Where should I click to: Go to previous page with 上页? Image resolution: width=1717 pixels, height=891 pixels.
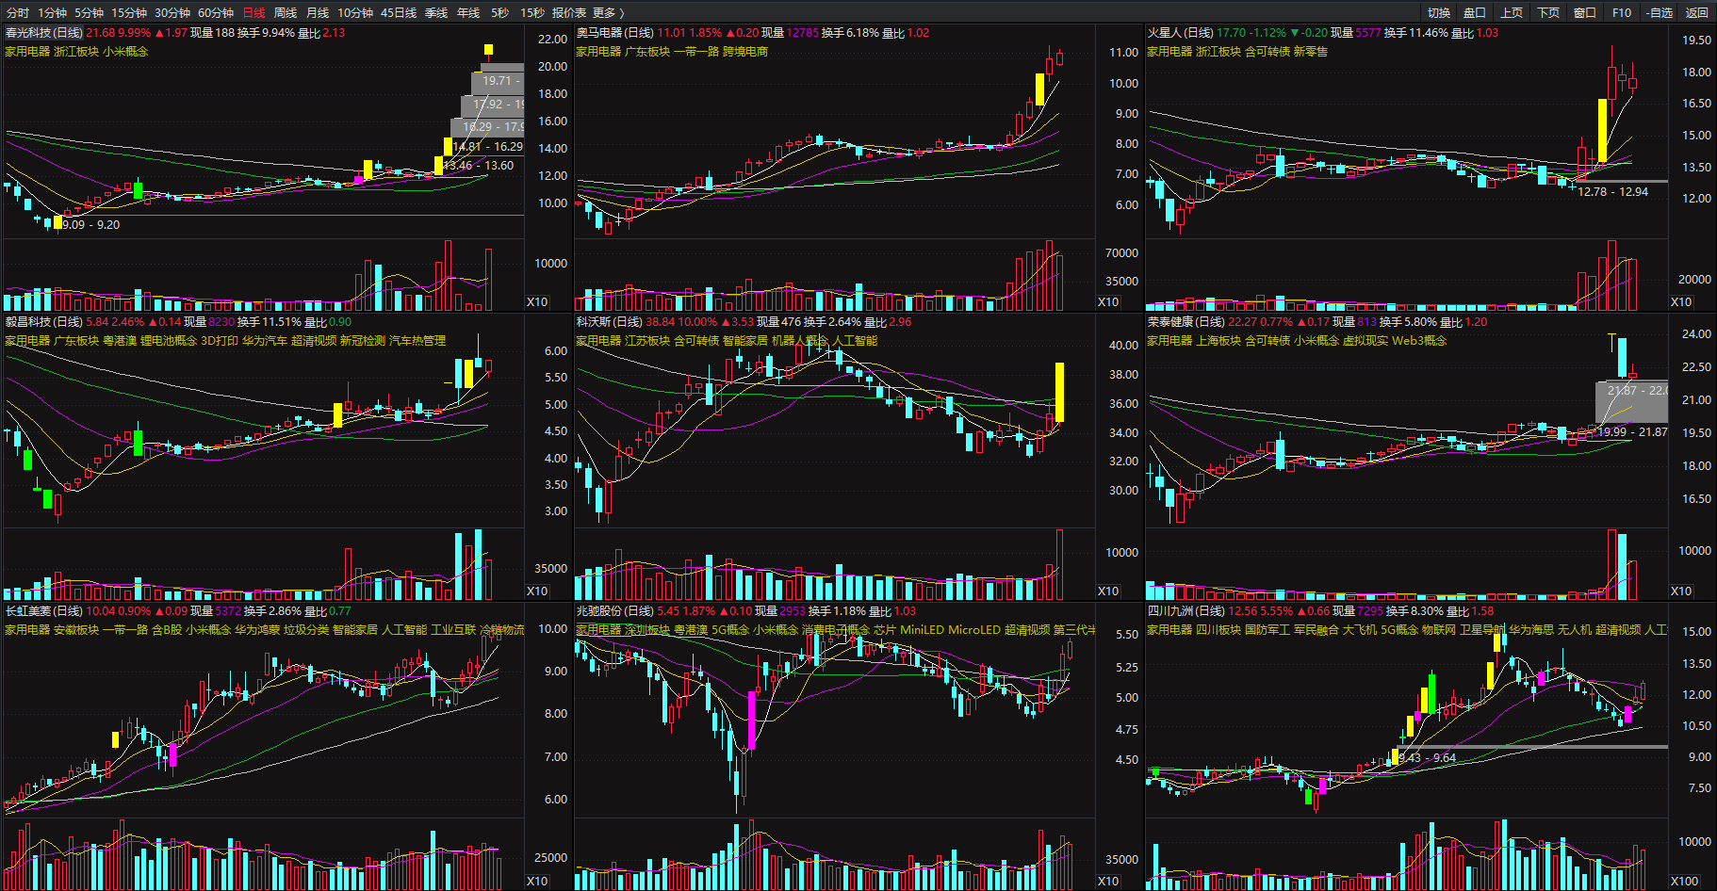(x=1512, y=12)
